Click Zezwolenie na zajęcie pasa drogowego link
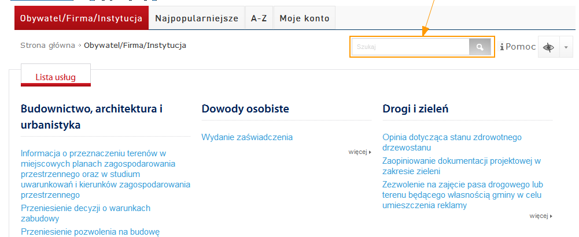Screen dimensions: 579x237 click(462, 195)
